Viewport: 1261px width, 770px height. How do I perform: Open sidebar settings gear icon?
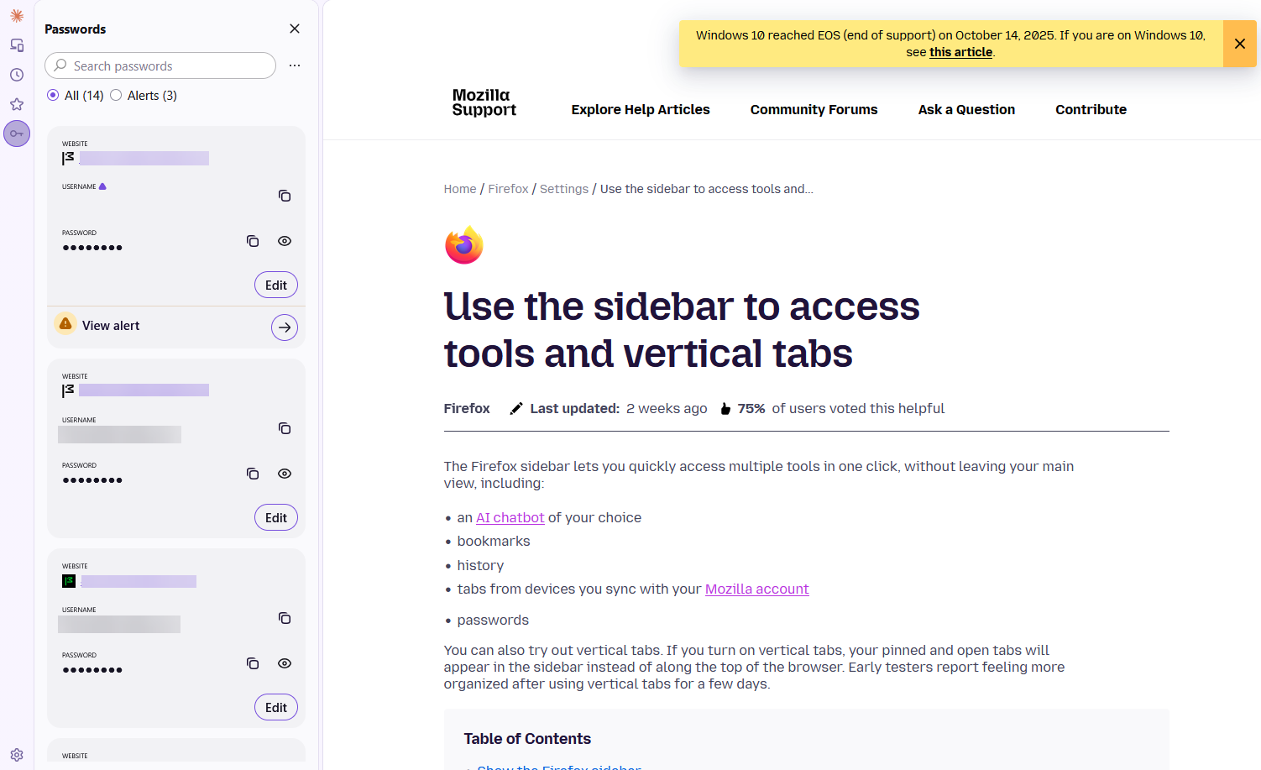pos(17,755)
